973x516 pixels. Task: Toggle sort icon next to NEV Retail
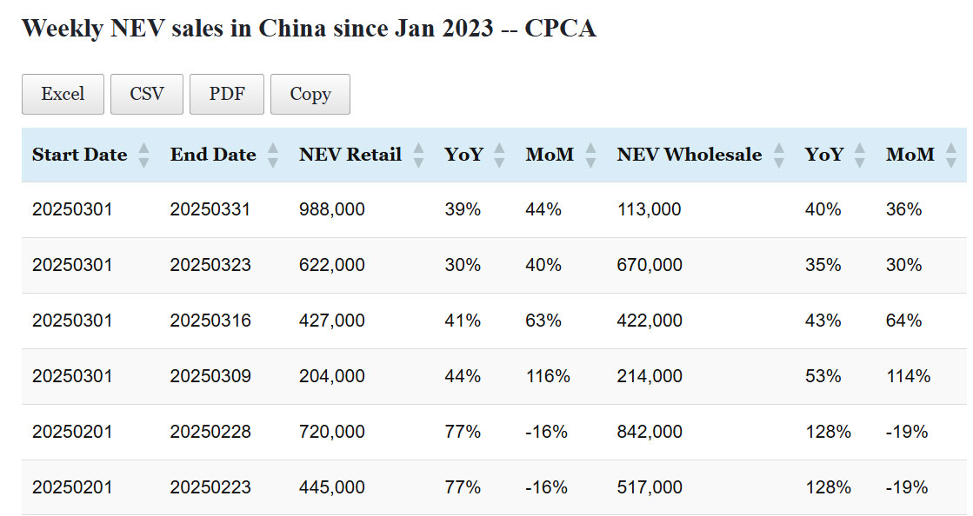pos(418,155)
